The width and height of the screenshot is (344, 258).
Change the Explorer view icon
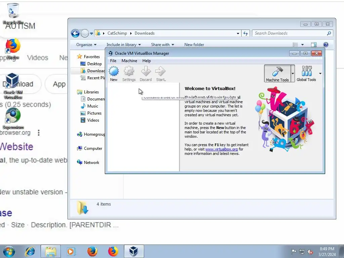point(295,45)
